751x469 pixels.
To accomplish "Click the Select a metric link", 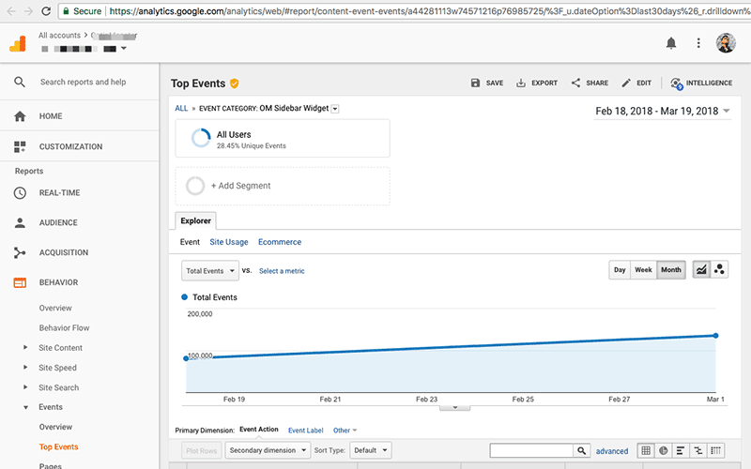I will (x=282, y=271).
